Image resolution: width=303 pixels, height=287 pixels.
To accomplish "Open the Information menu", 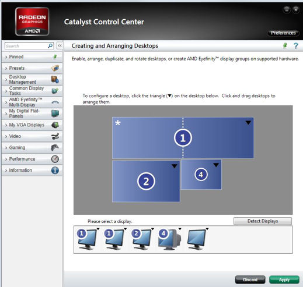I will pyautogui.click(x=32, y=171).
